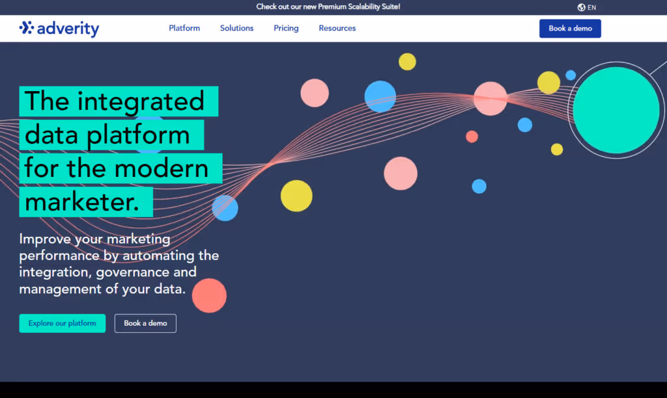The width and height of the screenshot is (667, 398).
Task: Open the Platform menu
Action: pyautogui.click(x=184, y=28)
